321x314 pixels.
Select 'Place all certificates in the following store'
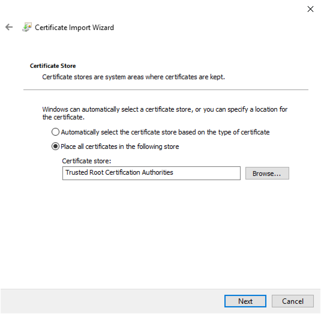[x=55, y=146]
